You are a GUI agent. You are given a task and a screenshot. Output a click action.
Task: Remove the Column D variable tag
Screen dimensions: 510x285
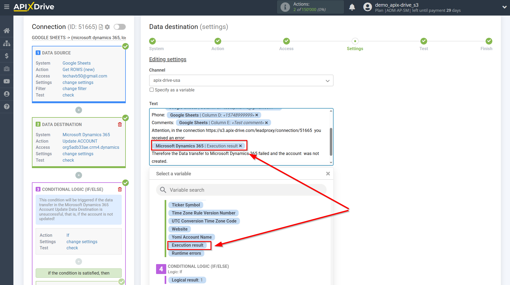tap(257, 115)
